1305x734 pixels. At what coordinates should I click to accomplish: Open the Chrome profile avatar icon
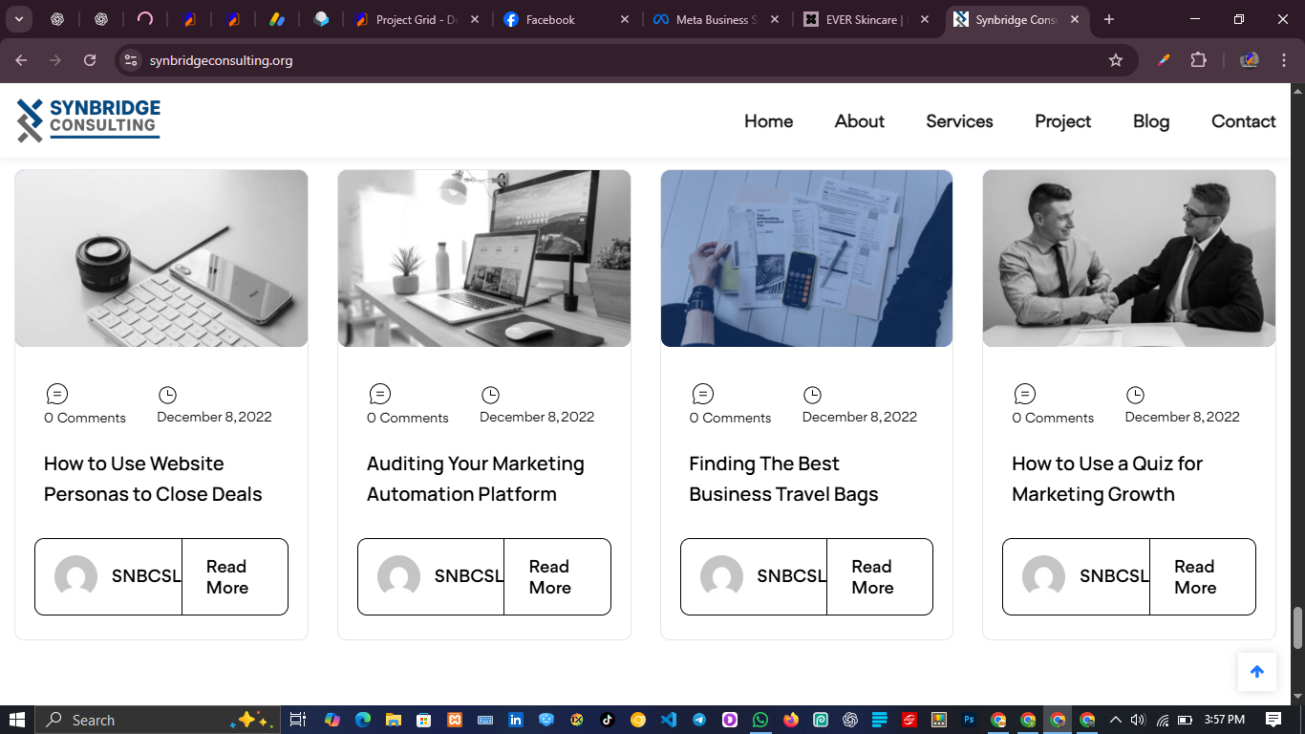pyautogui.click(x=1250, y=59)
